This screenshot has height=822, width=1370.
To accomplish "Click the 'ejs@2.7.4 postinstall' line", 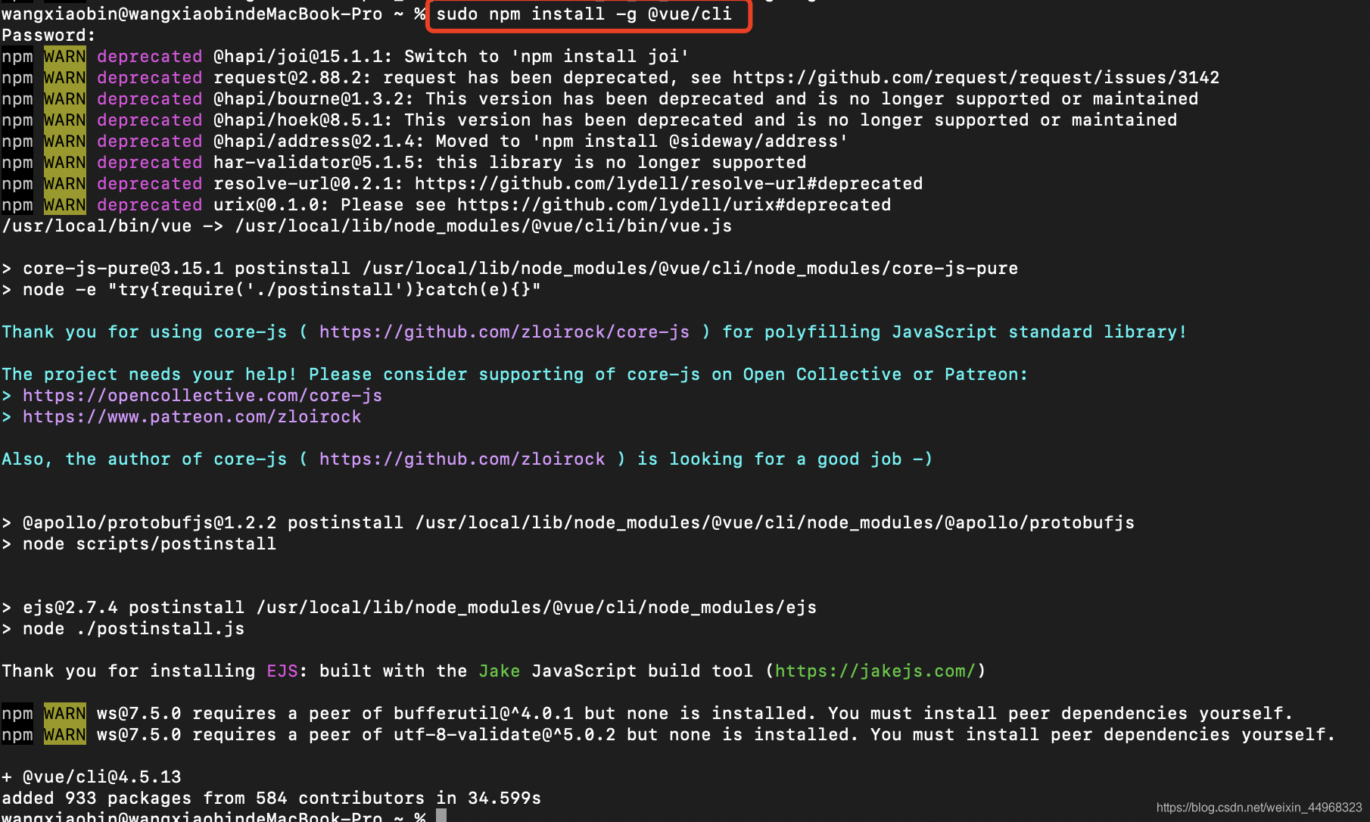I will coord(409,608).
